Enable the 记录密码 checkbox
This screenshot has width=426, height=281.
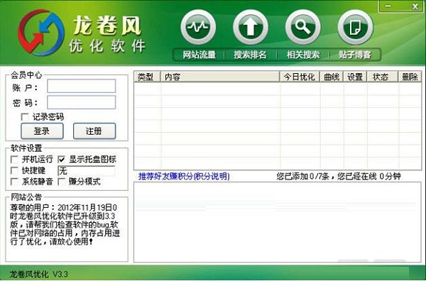click(x=25, y=117)
